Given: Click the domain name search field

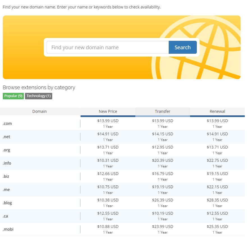Looking at the screenshot, I should (108, 47).
